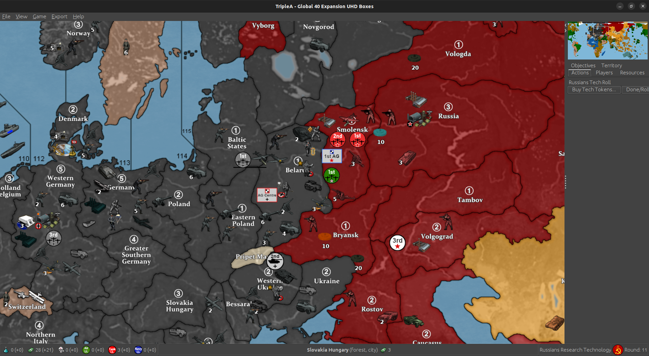Click the Poland territory label
The image size is (649, 356).
(x=179, y=204)
